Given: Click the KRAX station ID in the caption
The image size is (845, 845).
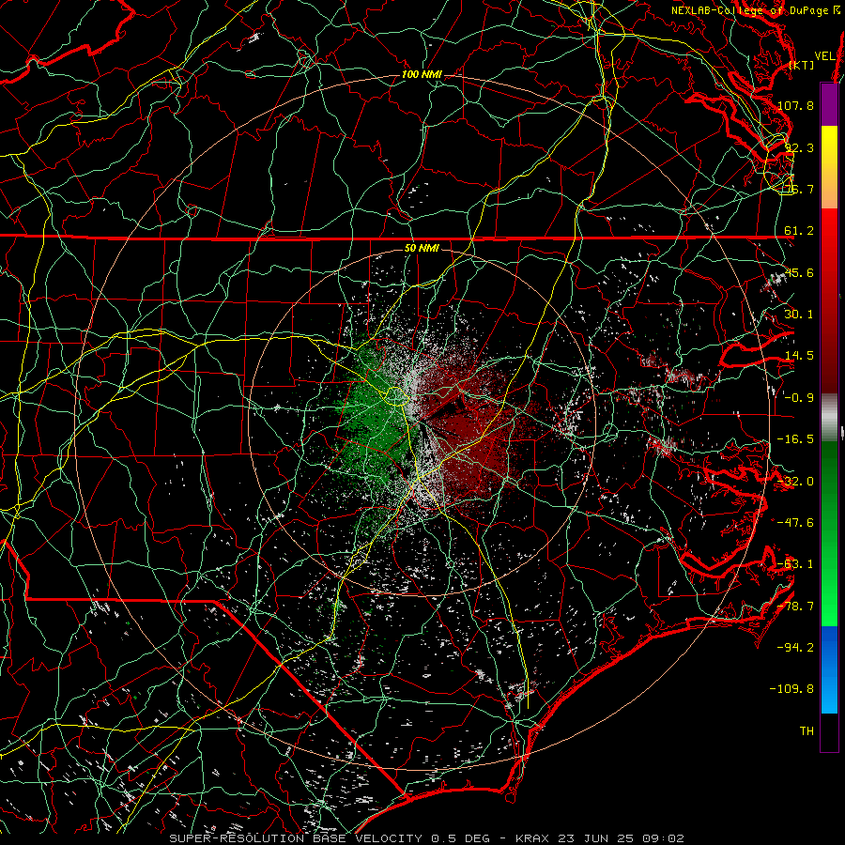Looking at the screenshot, I should coord(532,838).
